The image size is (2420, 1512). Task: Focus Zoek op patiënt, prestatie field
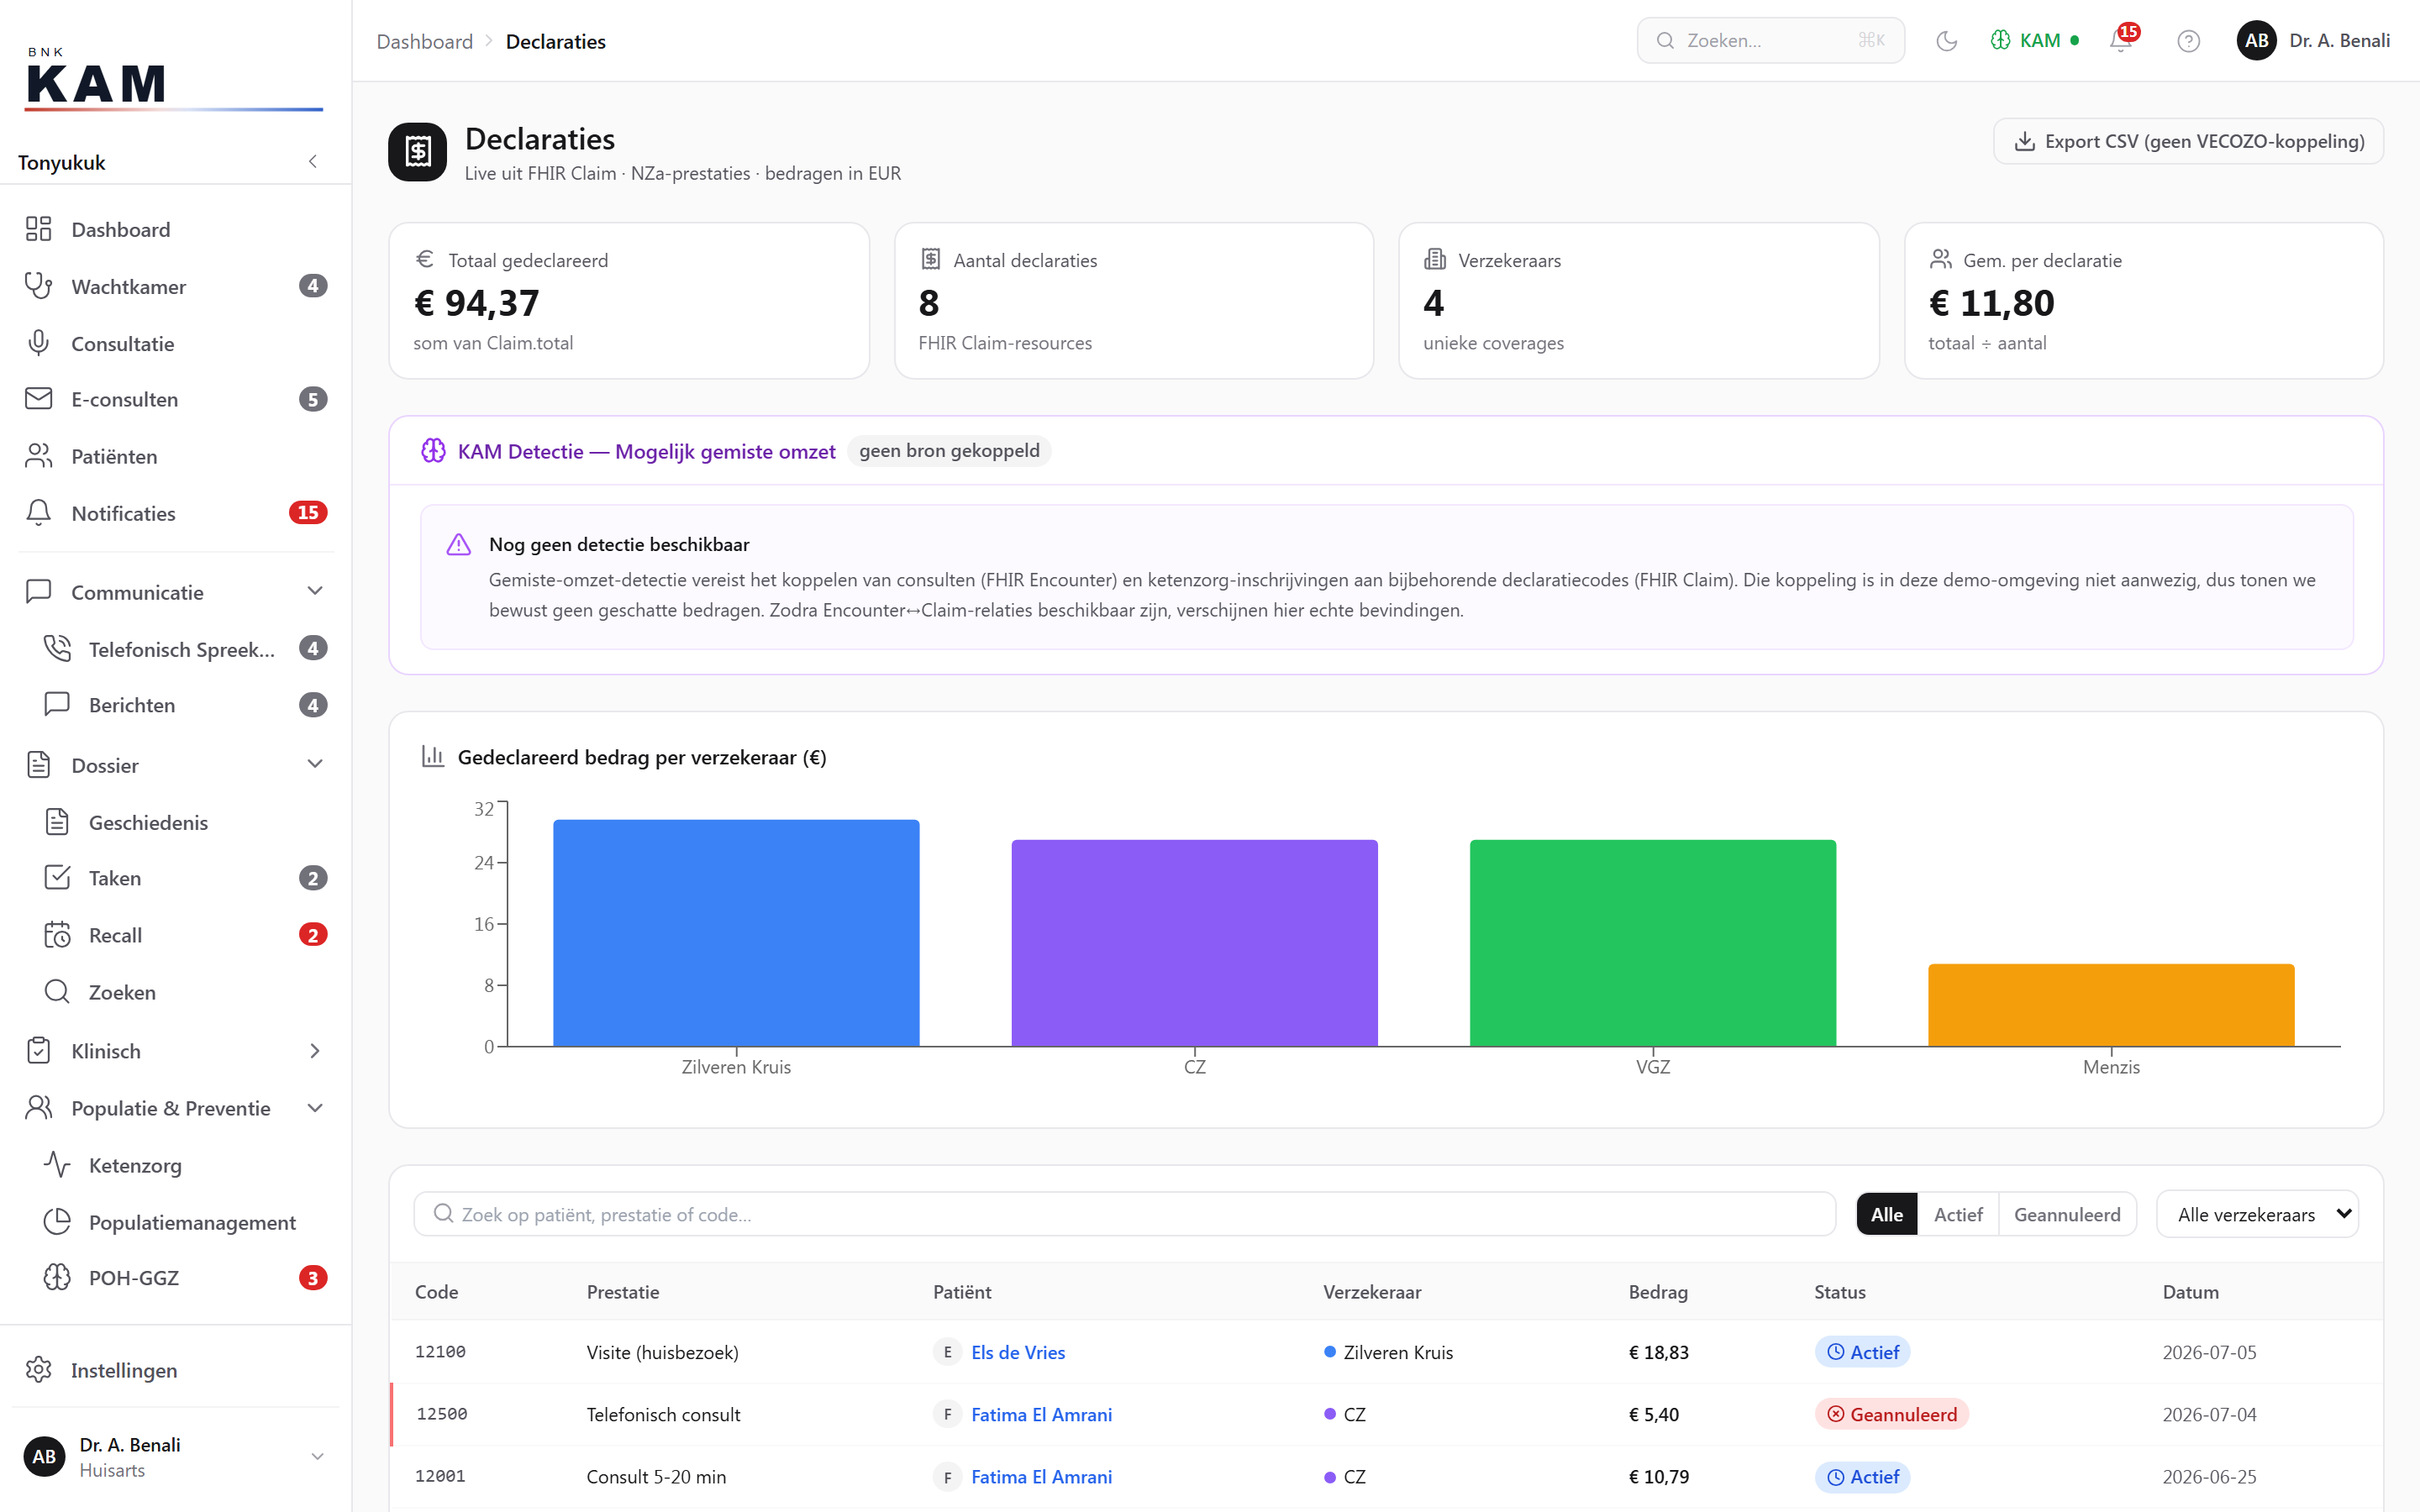[x=1124, y=1214]
